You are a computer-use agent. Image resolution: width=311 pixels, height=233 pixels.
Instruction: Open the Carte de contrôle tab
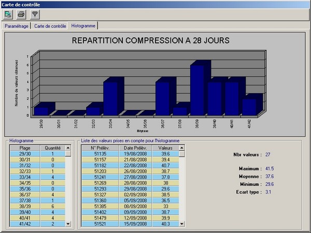click(x=50, y=25)
